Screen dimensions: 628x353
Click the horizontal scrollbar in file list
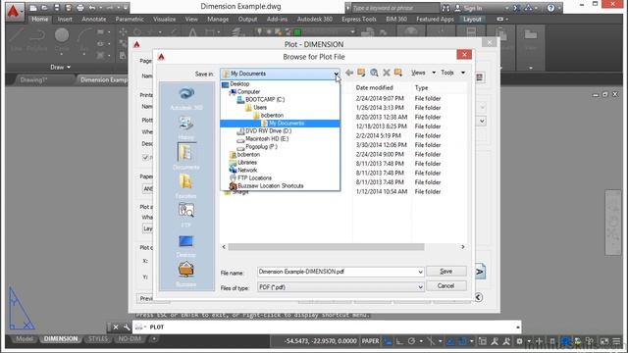(326, 247)
